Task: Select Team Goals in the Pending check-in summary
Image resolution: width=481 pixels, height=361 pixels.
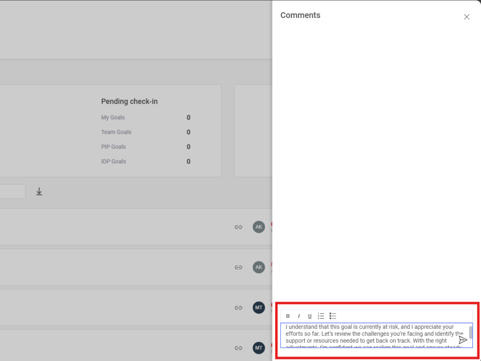Action: [x=116, y=132]
